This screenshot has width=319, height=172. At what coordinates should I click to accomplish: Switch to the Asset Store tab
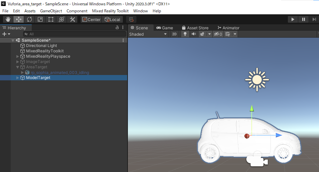pos(195,28)
